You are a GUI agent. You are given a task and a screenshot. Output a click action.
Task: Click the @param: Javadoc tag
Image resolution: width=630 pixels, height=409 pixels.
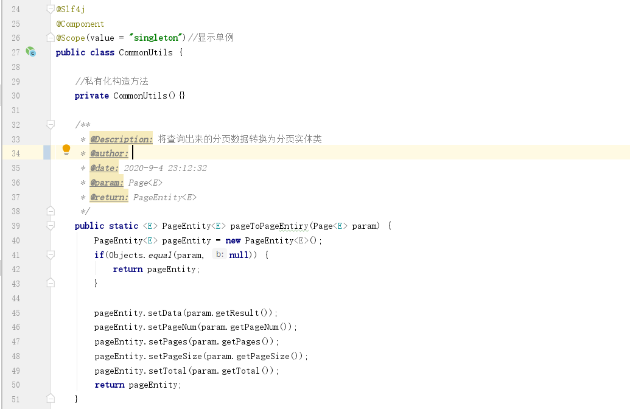pos(107,183)
